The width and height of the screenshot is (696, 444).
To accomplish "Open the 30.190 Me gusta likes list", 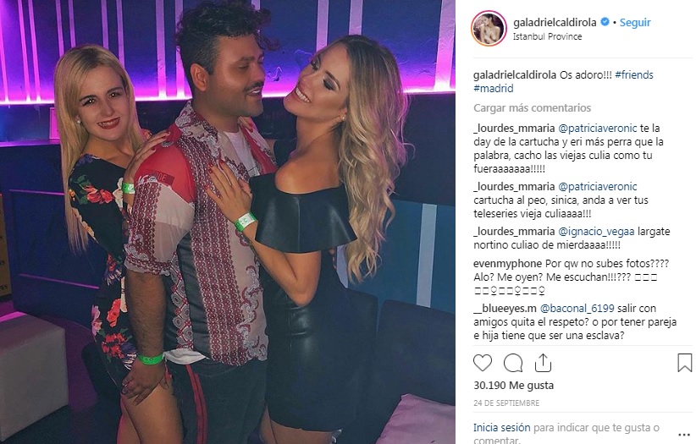I will click(x=514, y=386).
